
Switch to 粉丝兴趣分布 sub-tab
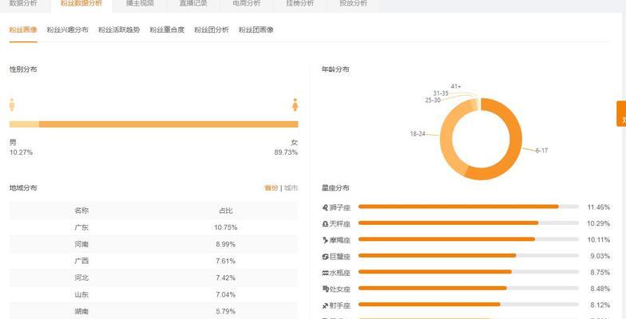67,30
